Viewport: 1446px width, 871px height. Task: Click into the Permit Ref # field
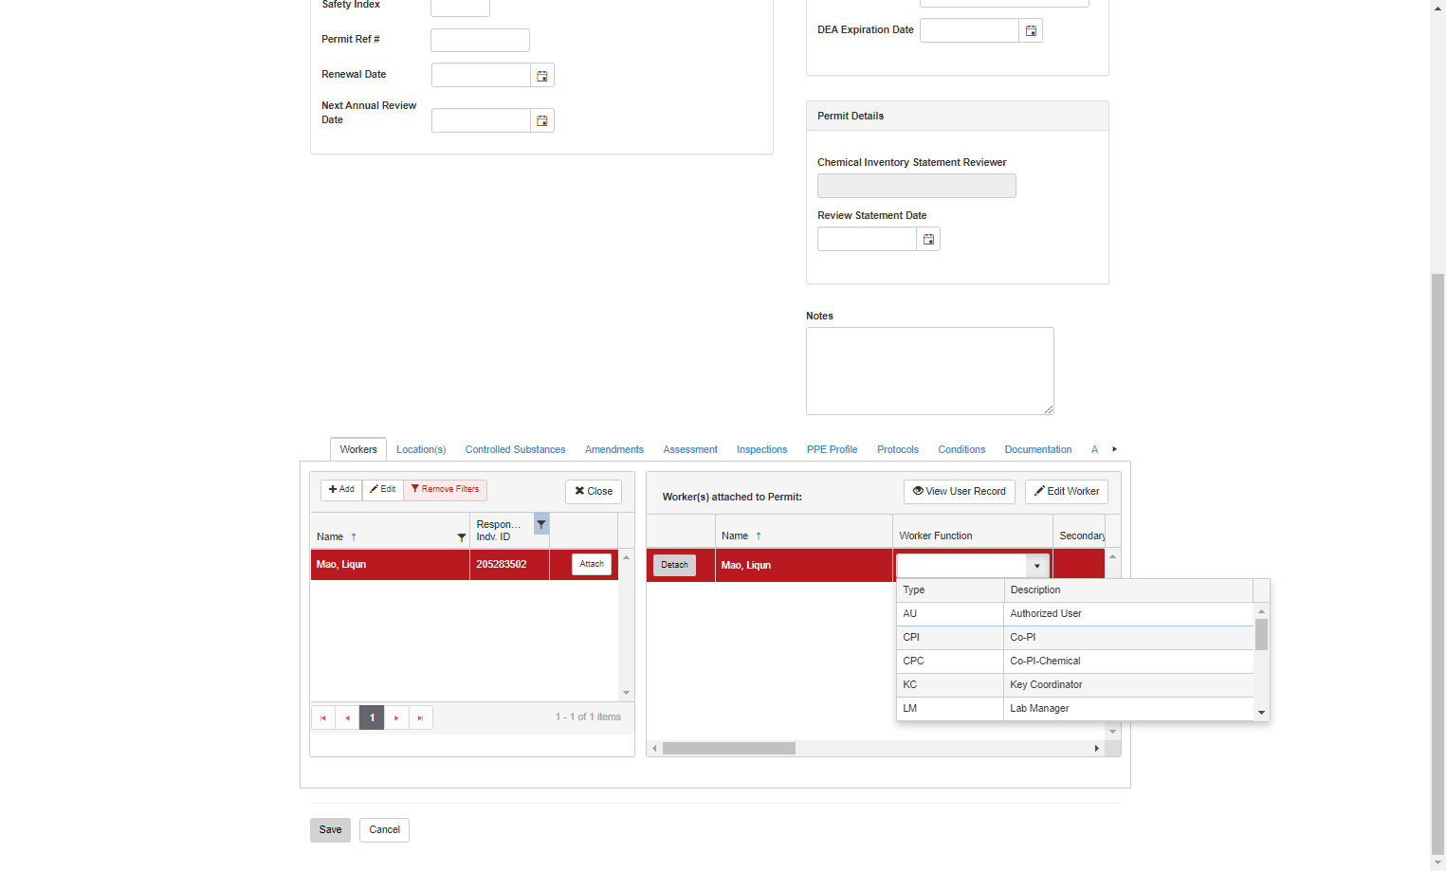point(480,41)
